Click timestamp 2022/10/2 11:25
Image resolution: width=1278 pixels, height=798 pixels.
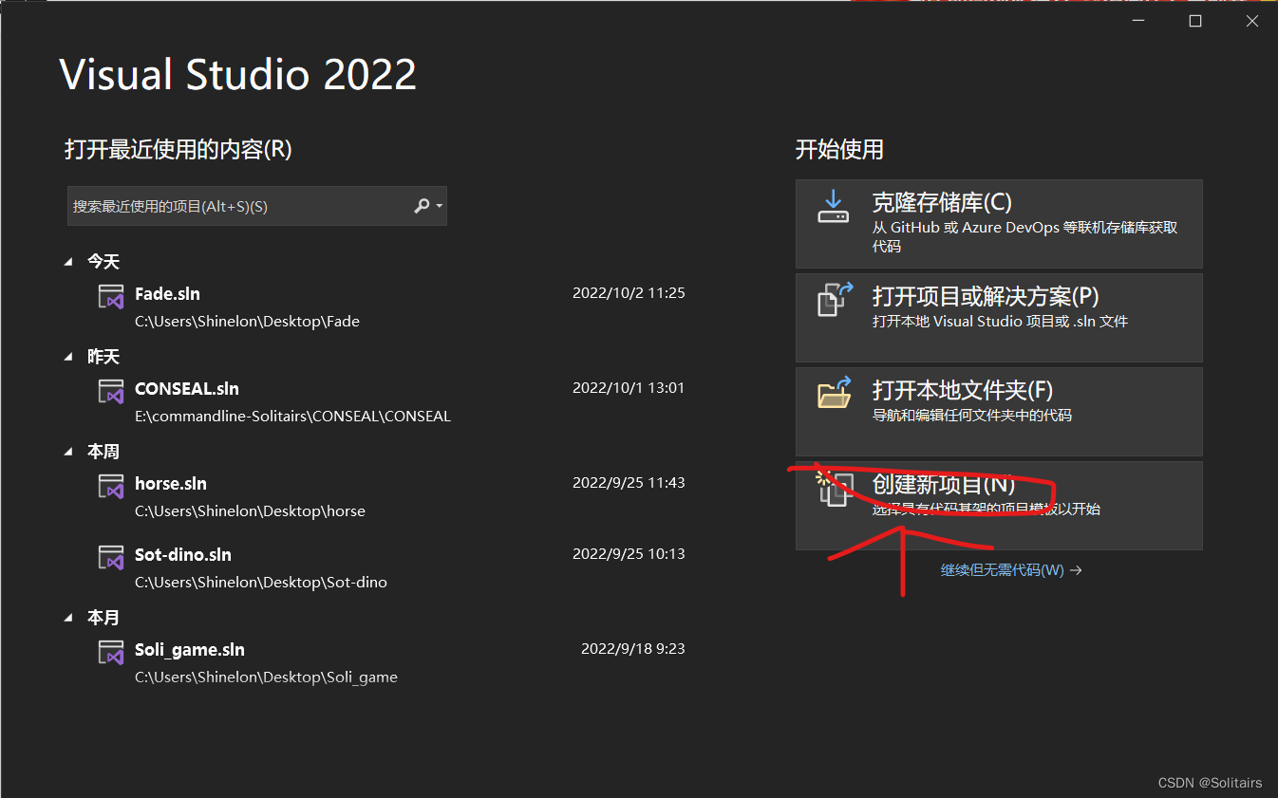(629, 293)
